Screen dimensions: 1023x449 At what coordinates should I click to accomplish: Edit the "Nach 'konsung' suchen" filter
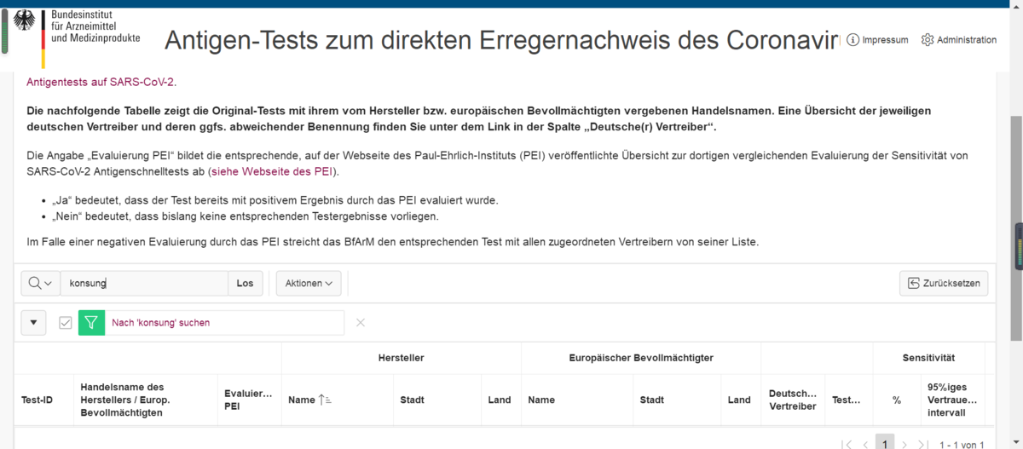(x=161, y=323)
